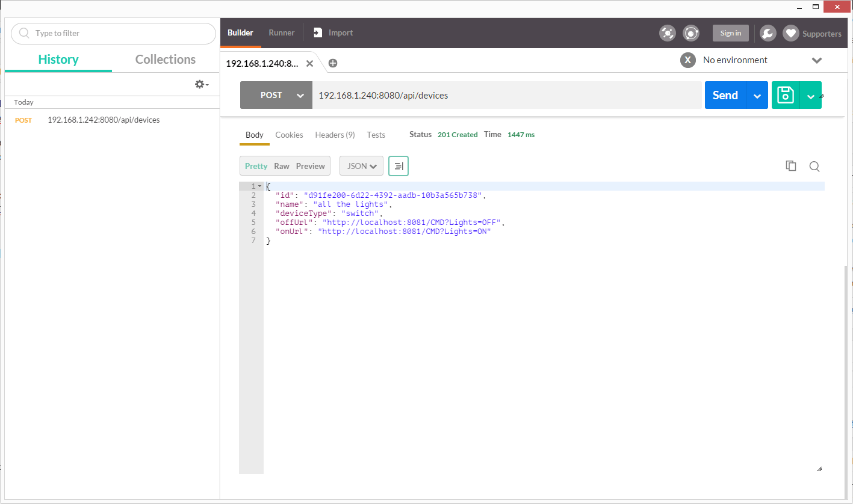Open history entry 192.168.1.242:8080/api/devices
The image size is (853, 504).
(x=104, y=120)
